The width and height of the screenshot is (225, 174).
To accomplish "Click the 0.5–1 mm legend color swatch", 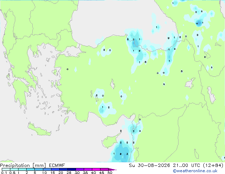I will 14,169.
